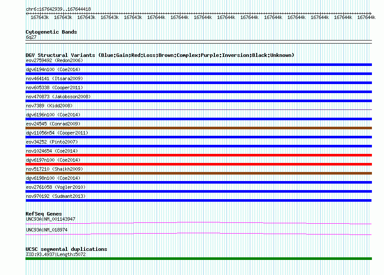Screen dimensions: 384x275
Task: Select the esv2761058 (Vogler2010) label
Action: tap(56, 187)
